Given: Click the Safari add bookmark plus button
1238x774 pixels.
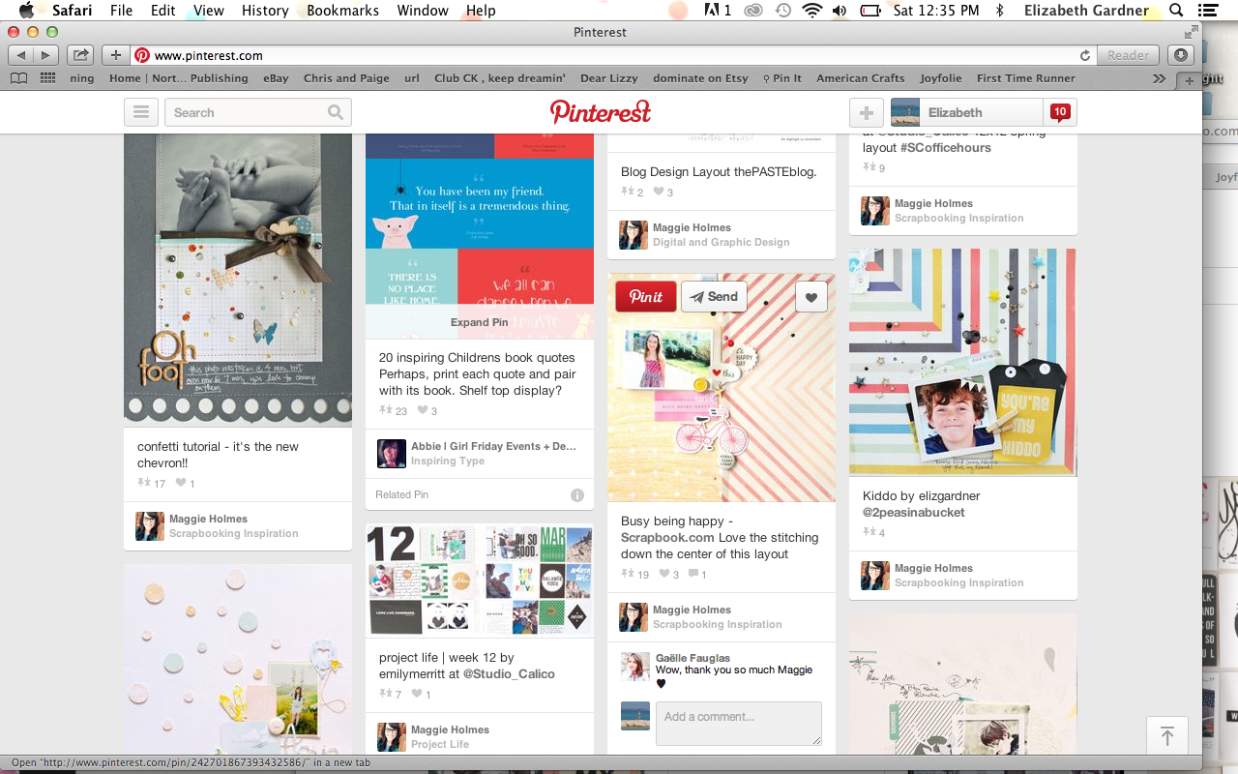Looking at the screenshot, I should pos(115,55).
